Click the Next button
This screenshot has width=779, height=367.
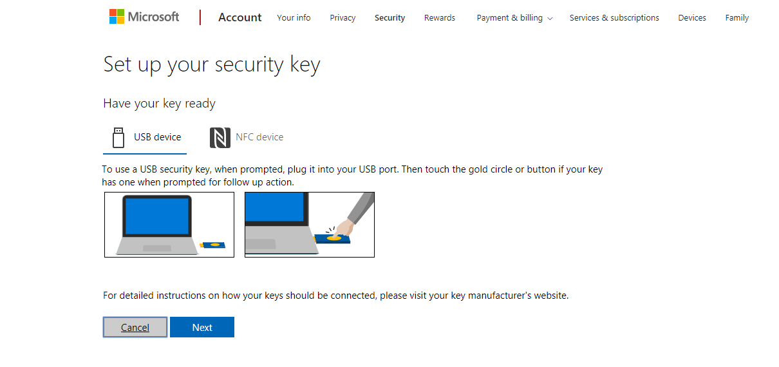[202, 327]
